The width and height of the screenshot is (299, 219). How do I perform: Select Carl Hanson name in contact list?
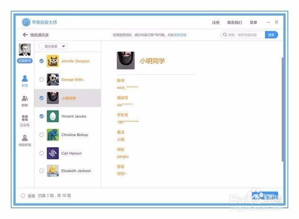[71, 153]
